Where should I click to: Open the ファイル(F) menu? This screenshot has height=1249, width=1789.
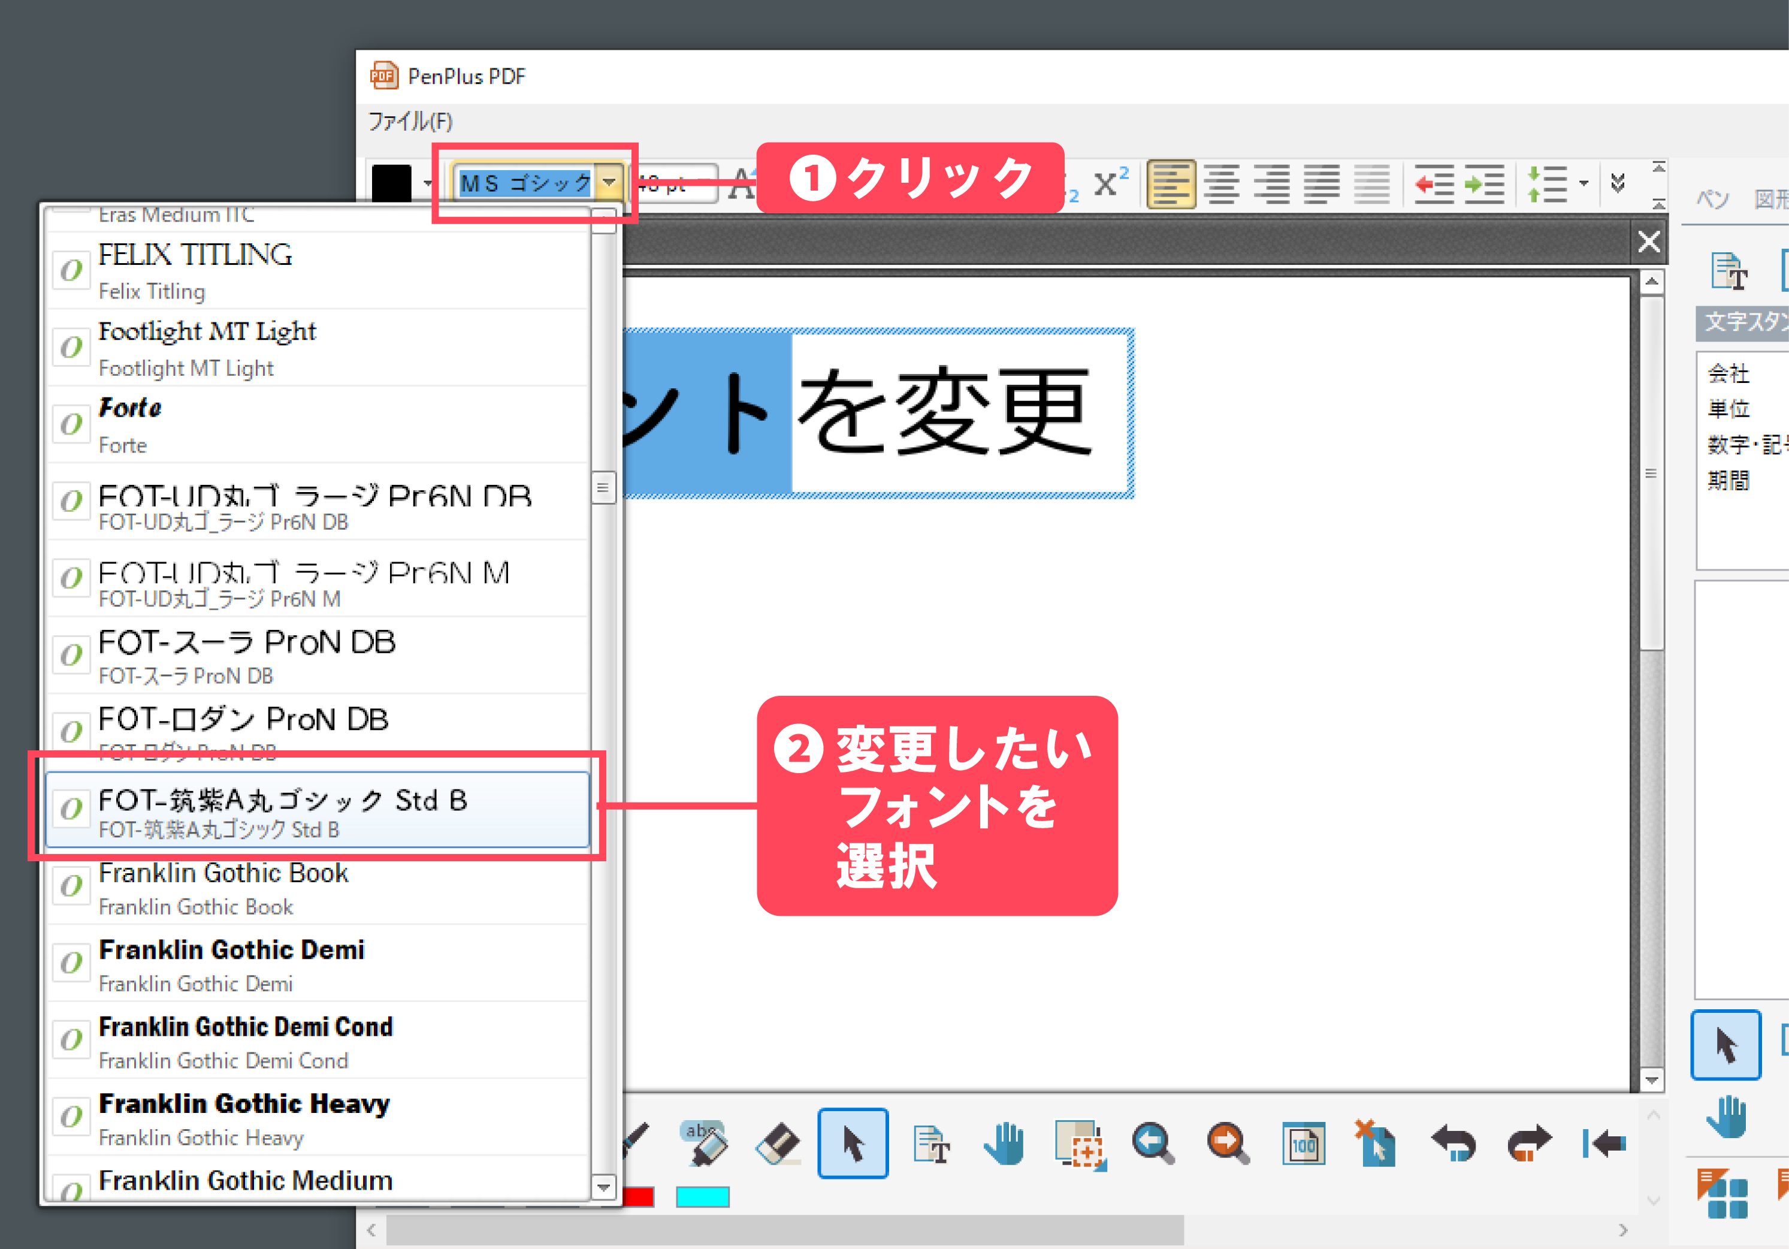click(x=410, y=122)
